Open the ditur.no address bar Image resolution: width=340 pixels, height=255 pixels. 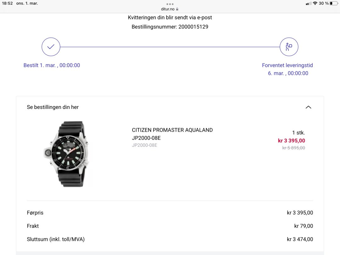(168, 9)
